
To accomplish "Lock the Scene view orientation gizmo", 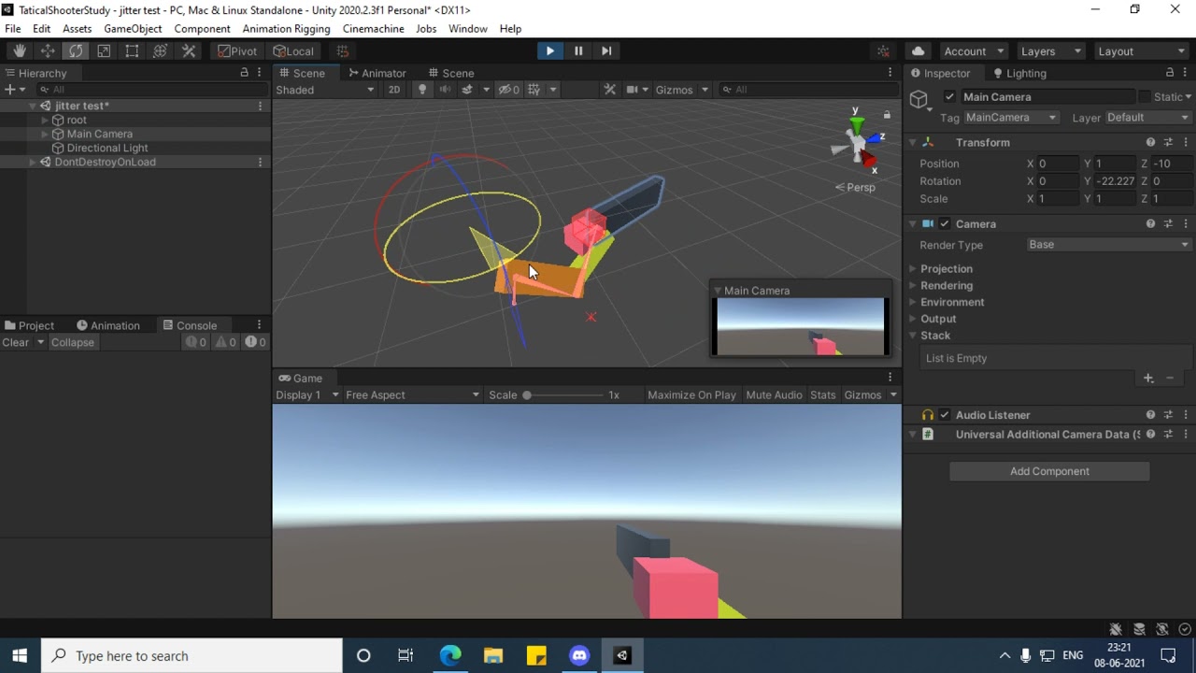I will click(887, 114).
